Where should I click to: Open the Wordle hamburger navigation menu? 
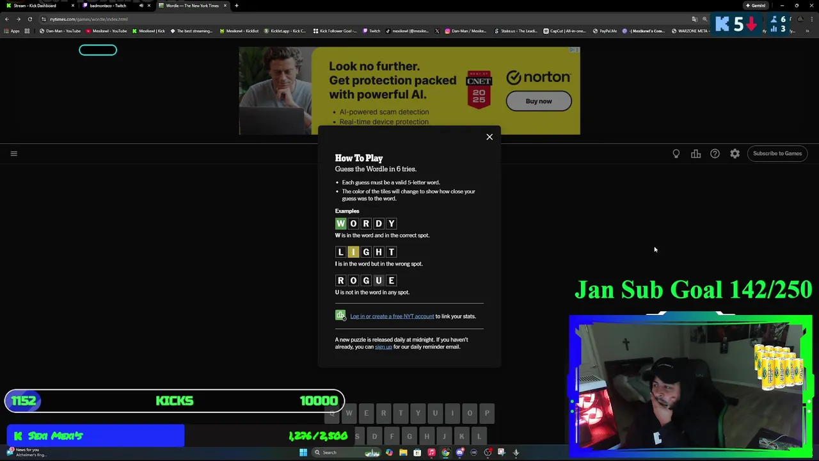tap(13, 154)
